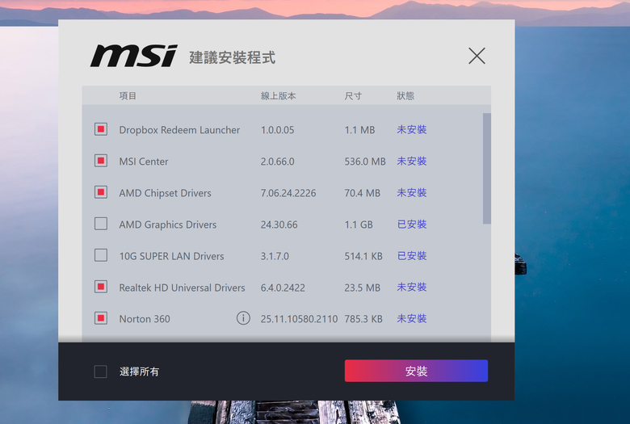Check the AMD Graphics Drivers checkbox
Image resolution: width=630 pixels, height=424 pixels.
point(101,224)
